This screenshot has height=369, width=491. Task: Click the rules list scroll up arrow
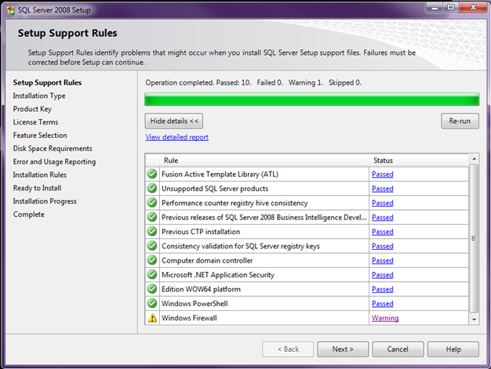pos(474,159)
